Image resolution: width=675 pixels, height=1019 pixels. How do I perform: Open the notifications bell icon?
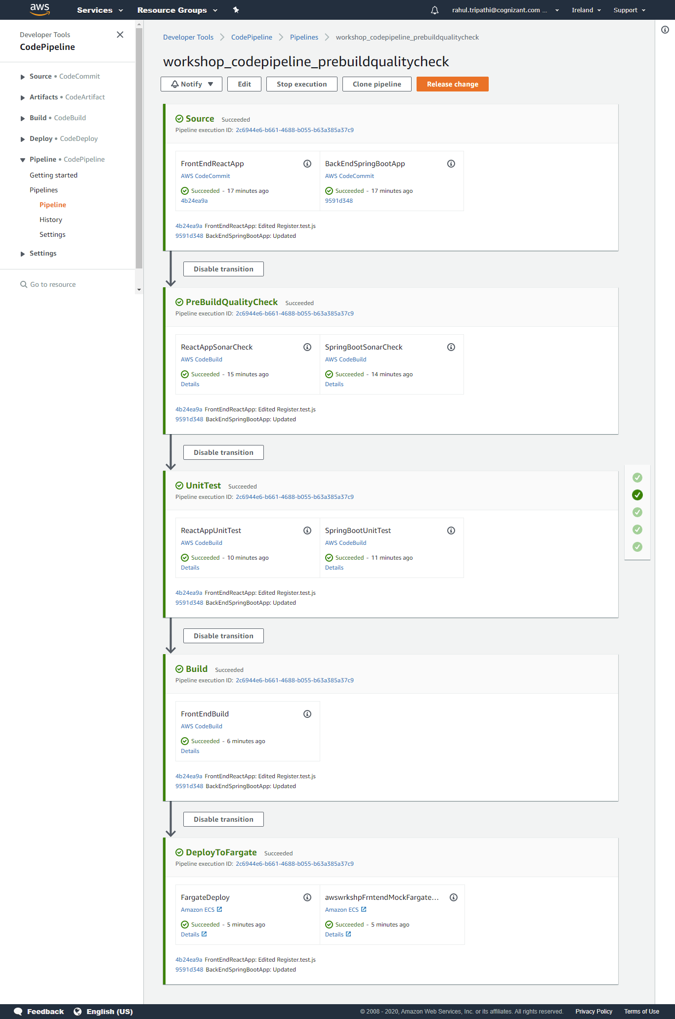coord(435,10)
